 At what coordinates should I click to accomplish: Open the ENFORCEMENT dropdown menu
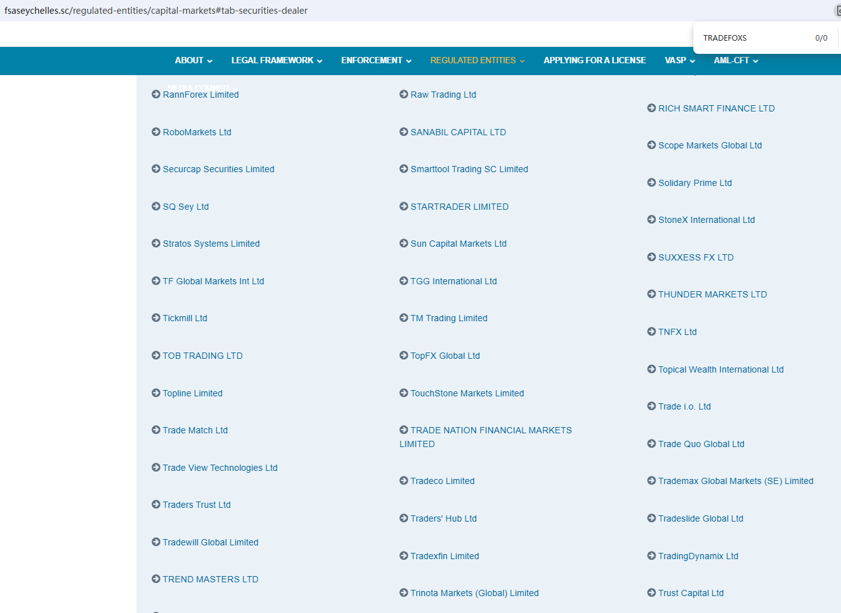click(376, 61)
